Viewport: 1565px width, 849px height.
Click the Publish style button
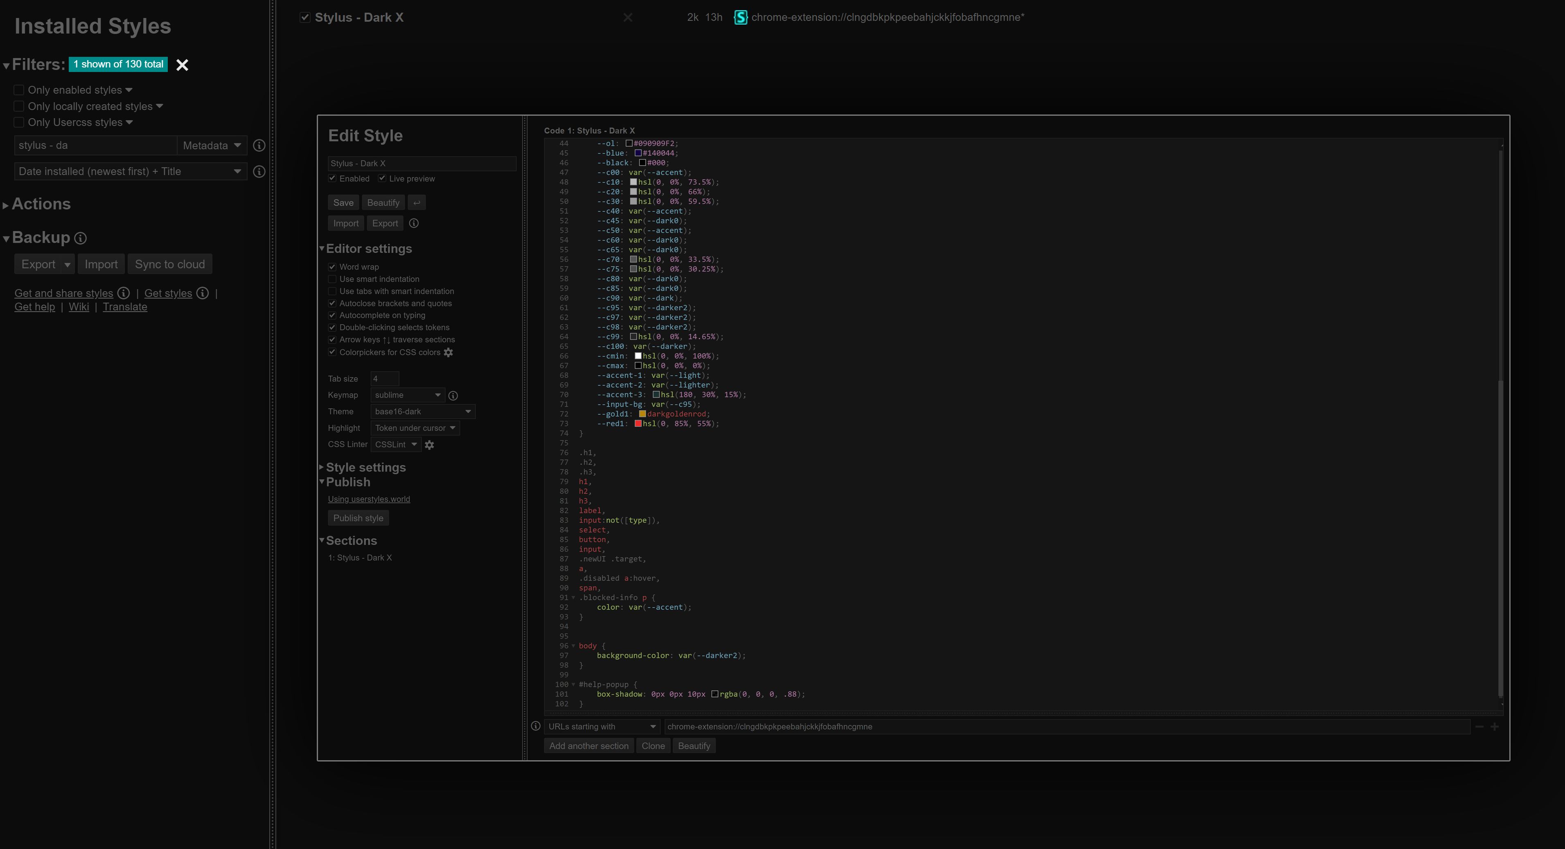click(x=359, y=519)
